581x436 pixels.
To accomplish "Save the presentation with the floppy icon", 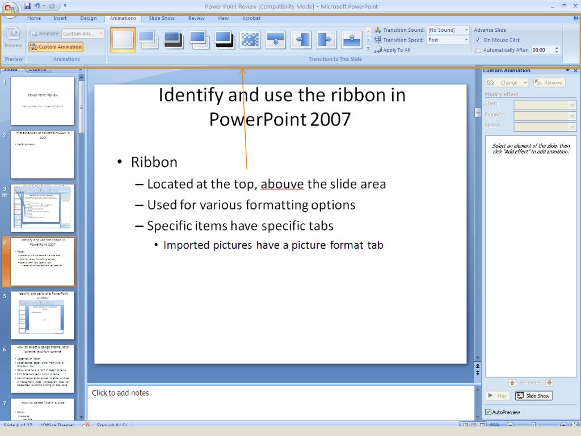I will [x=27, y=6].
